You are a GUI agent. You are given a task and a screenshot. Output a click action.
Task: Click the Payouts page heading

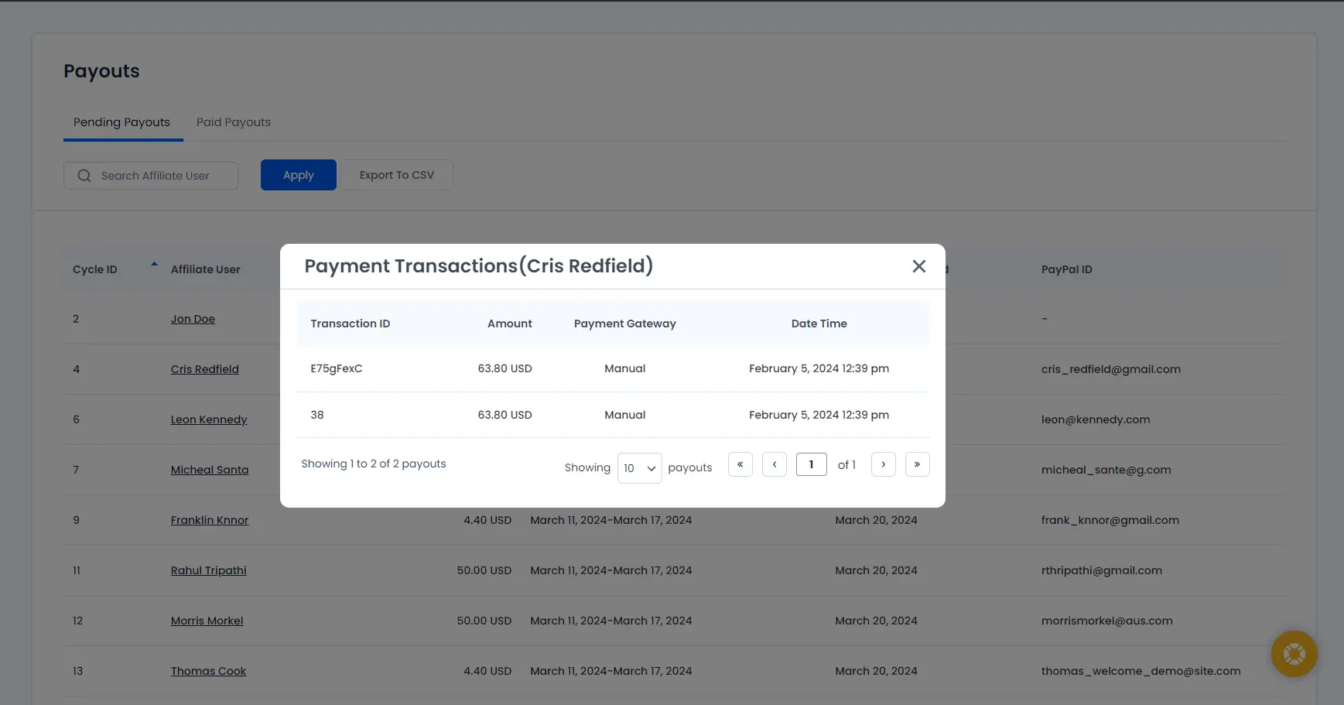(101, 71)
